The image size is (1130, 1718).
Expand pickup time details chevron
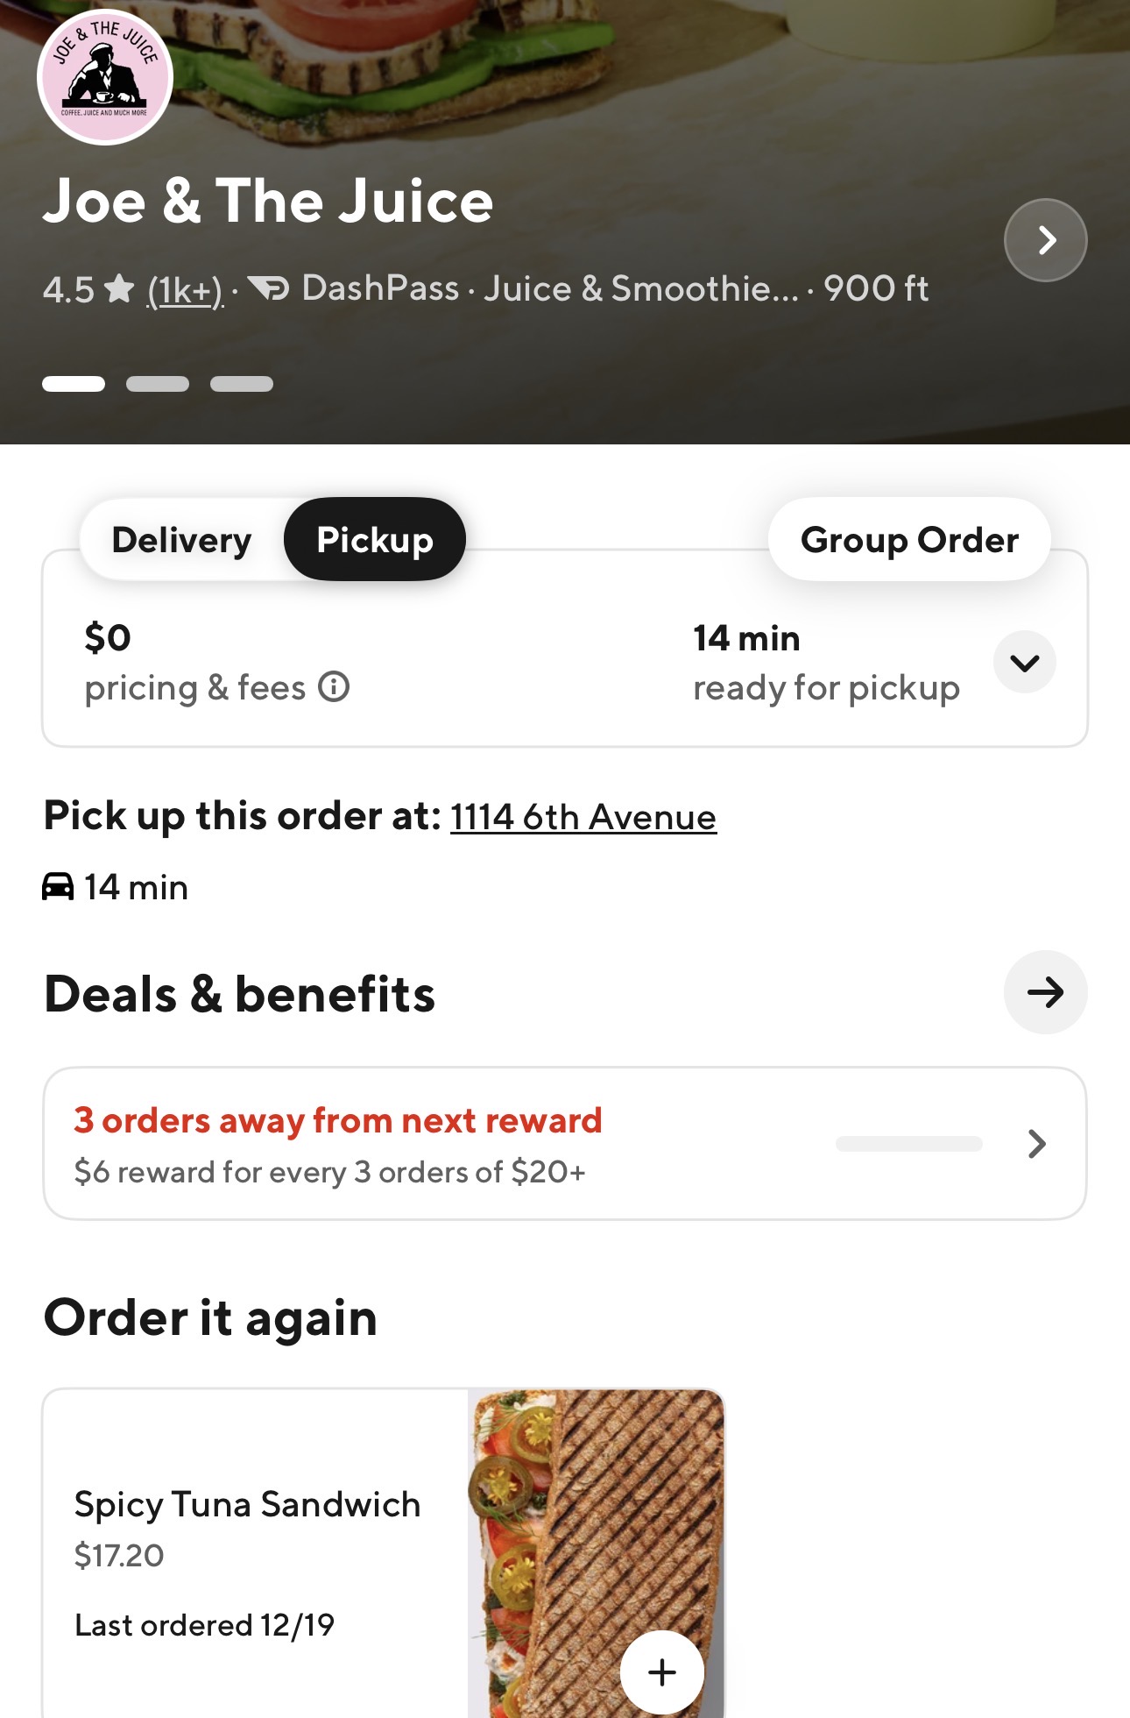pyautogui.click(x=1024, y=663)
